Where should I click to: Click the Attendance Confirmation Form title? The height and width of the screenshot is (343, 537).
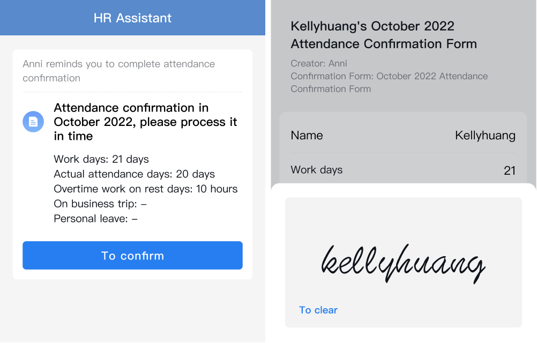384,35
